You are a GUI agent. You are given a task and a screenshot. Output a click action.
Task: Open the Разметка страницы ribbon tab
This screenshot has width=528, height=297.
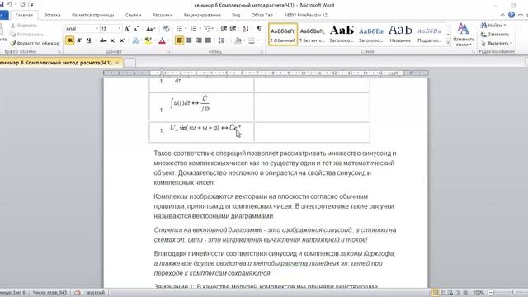coord(93,15)
